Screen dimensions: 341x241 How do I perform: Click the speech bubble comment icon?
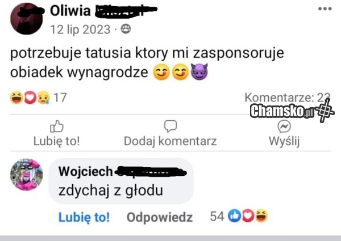[x=170, y=126]
